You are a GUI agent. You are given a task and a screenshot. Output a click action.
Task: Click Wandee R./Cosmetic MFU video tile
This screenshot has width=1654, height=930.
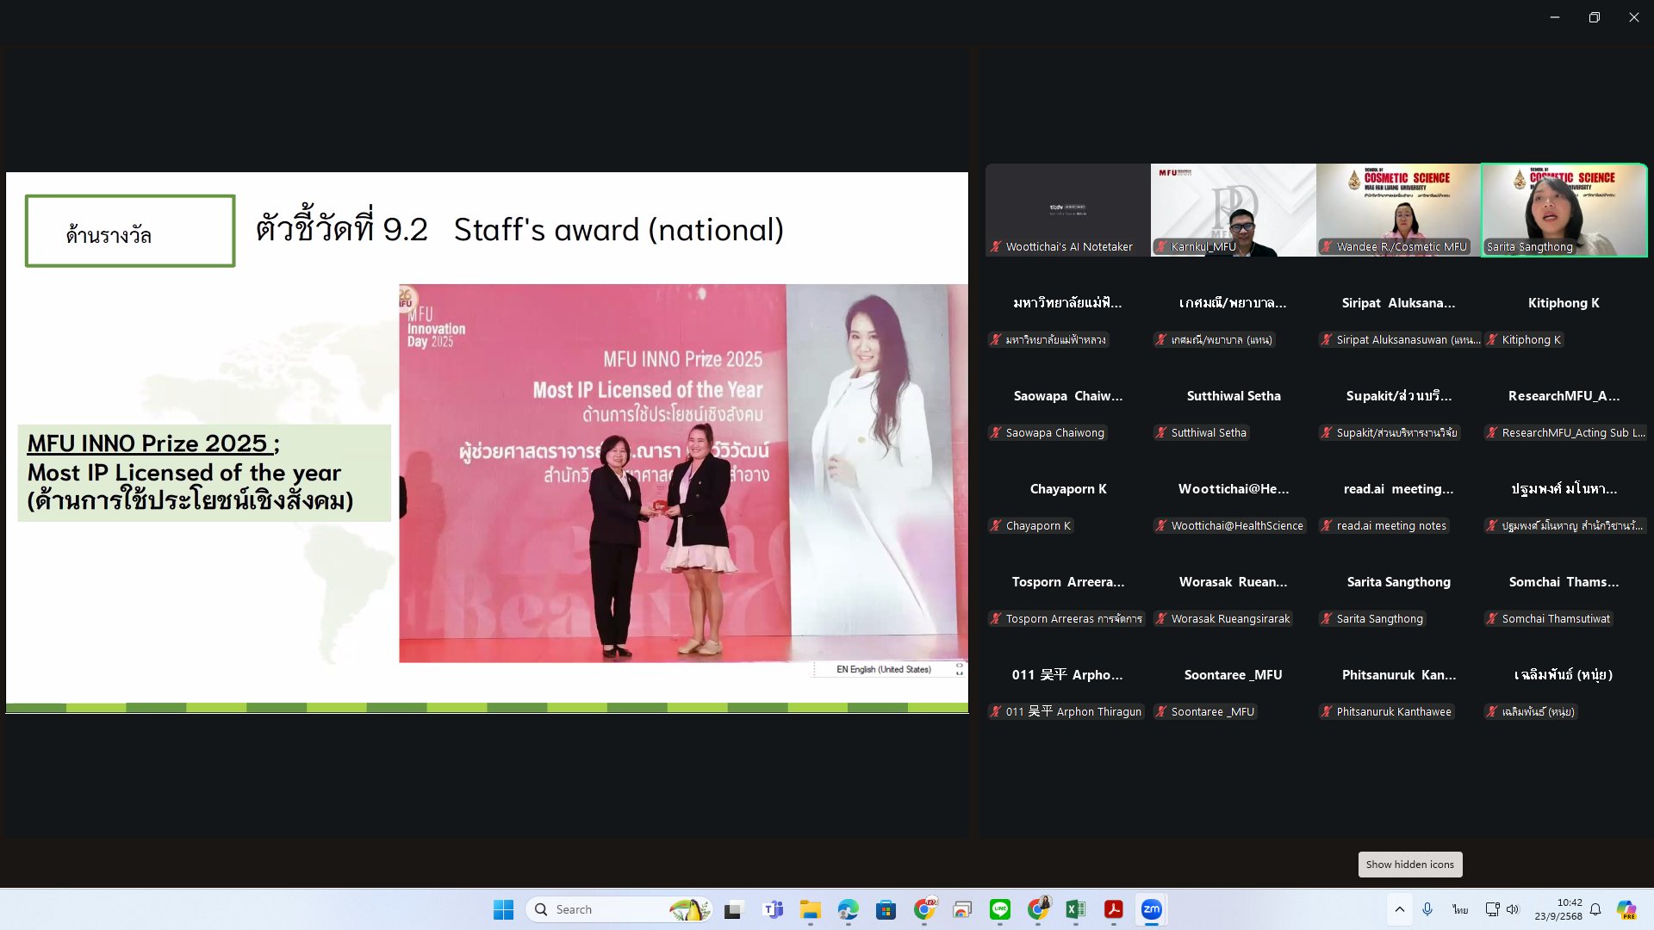click(1398, 209)
